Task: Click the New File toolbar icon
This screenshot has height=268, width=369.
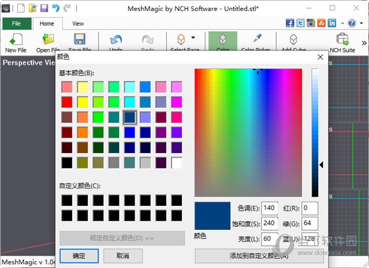Action: pyautogui.click(x=16, y=42)
